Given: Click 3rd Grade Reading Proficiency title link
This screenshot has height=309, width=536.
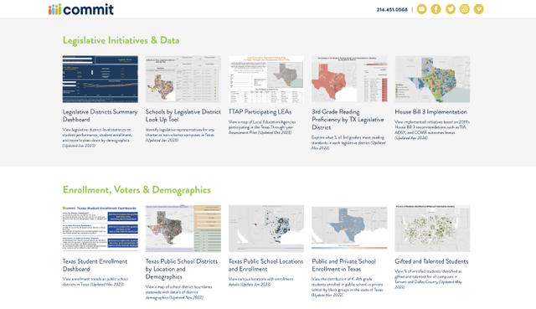Looking at the screenshot, I should [x=348, y=119].
